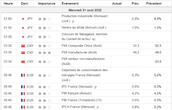This screenshot has height=110, width=172.
Task: Click importance stars for PMI manufacturier row
Action: coord(44,52)
